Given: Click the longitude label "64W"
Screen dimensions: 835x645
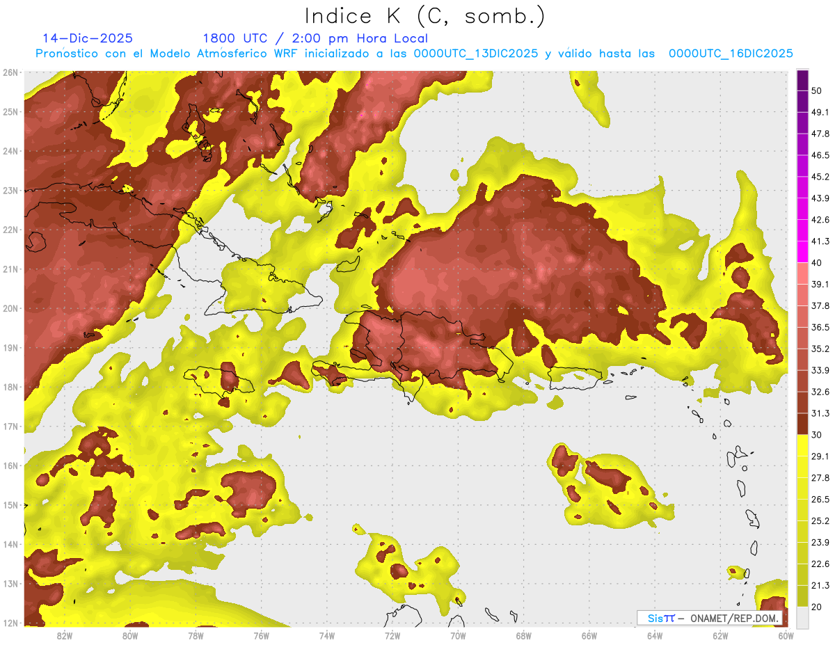Looking at the screenshot, I should pos(655,635).
